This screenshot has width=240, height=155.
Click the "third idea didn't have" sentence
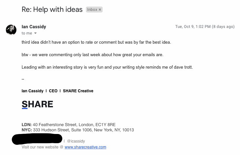96,42
